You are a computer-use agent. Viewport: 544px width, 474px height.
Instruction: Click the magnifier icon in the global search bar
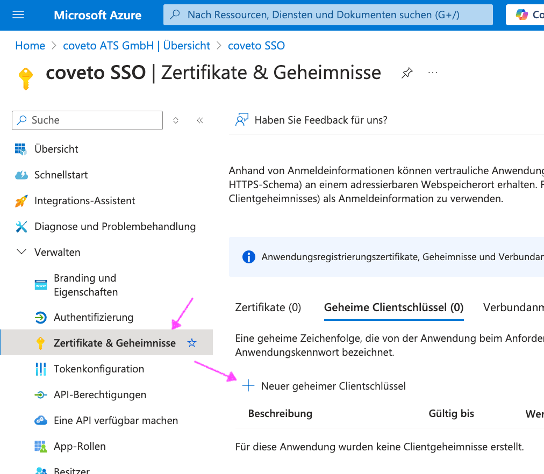click(x=175, y=15)
